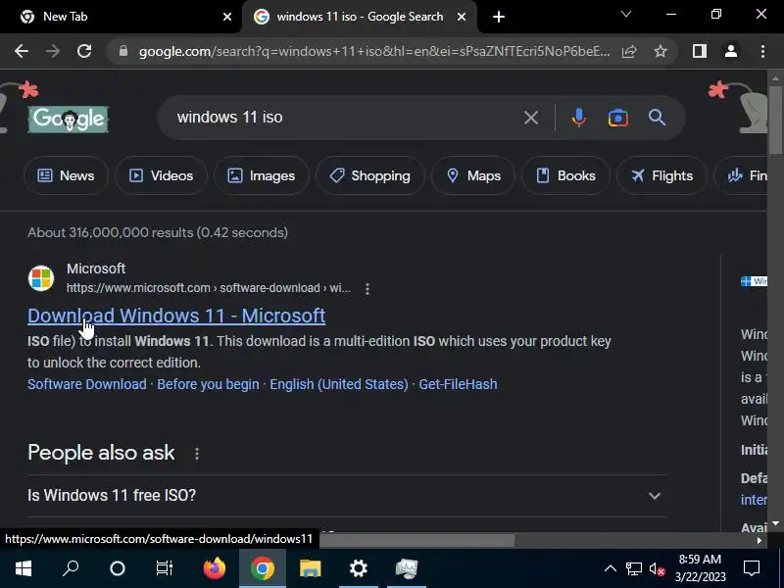The height and width of the screenshot is (588, 784).
Task: Open Task View on the taskbar
Action: pyautogui.click(x=164, y=568)
